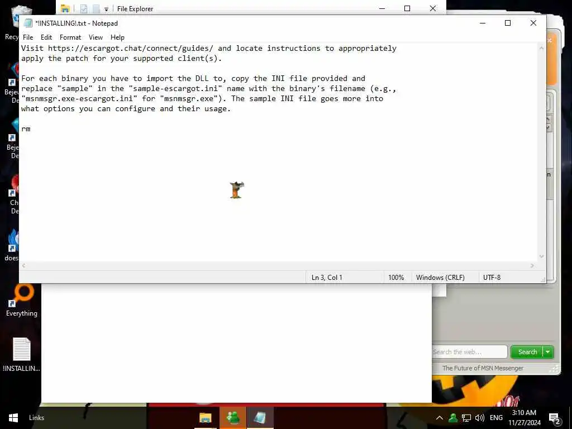
Task: Open the Action Center notifications icon
Action: click(x=554, y=418)
